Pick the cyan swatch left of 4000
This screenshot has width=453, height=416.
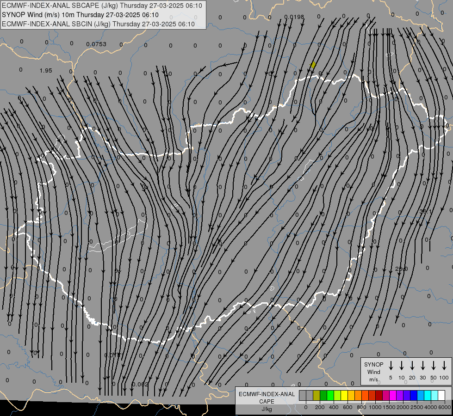(428, 395)
